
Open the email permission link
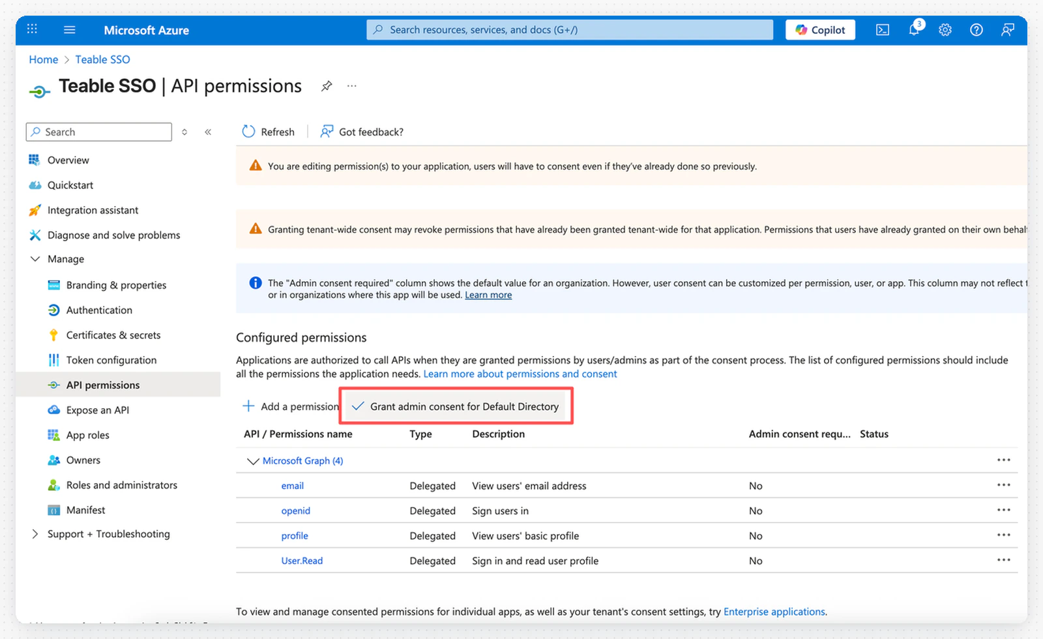293,486
